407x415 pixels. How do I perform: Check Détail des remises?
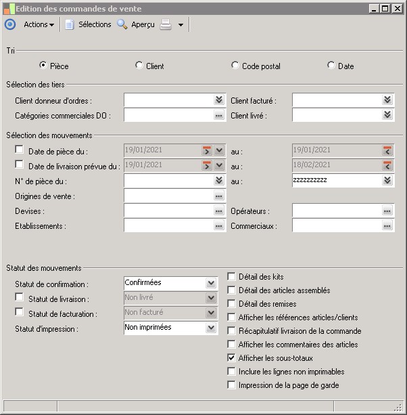(x=231, y=303)
